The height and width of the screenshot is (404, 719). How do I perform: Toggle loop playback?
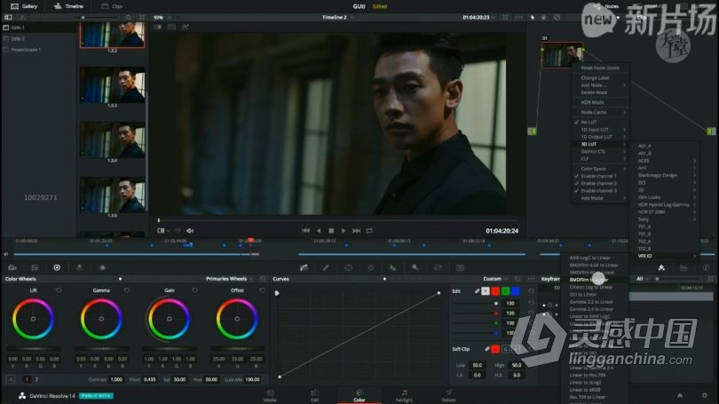click(x=369, y=231)
